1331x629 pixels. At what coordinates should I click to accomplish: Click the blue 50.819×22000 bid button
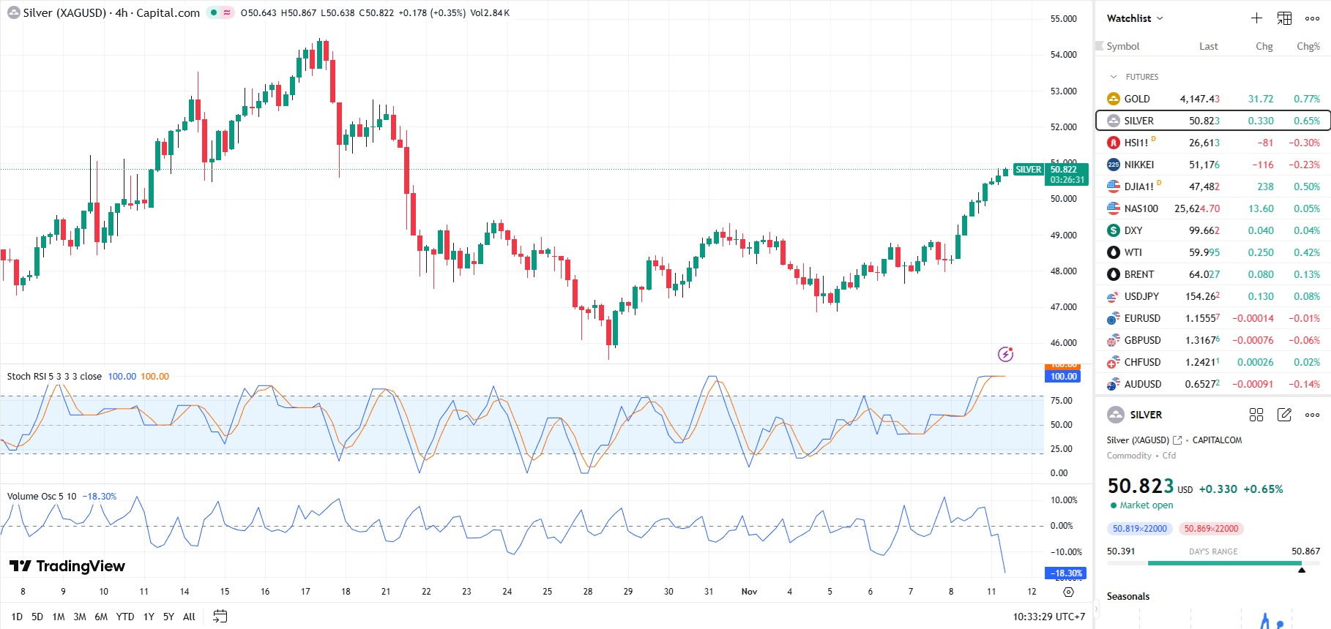tap(1139, 529)
